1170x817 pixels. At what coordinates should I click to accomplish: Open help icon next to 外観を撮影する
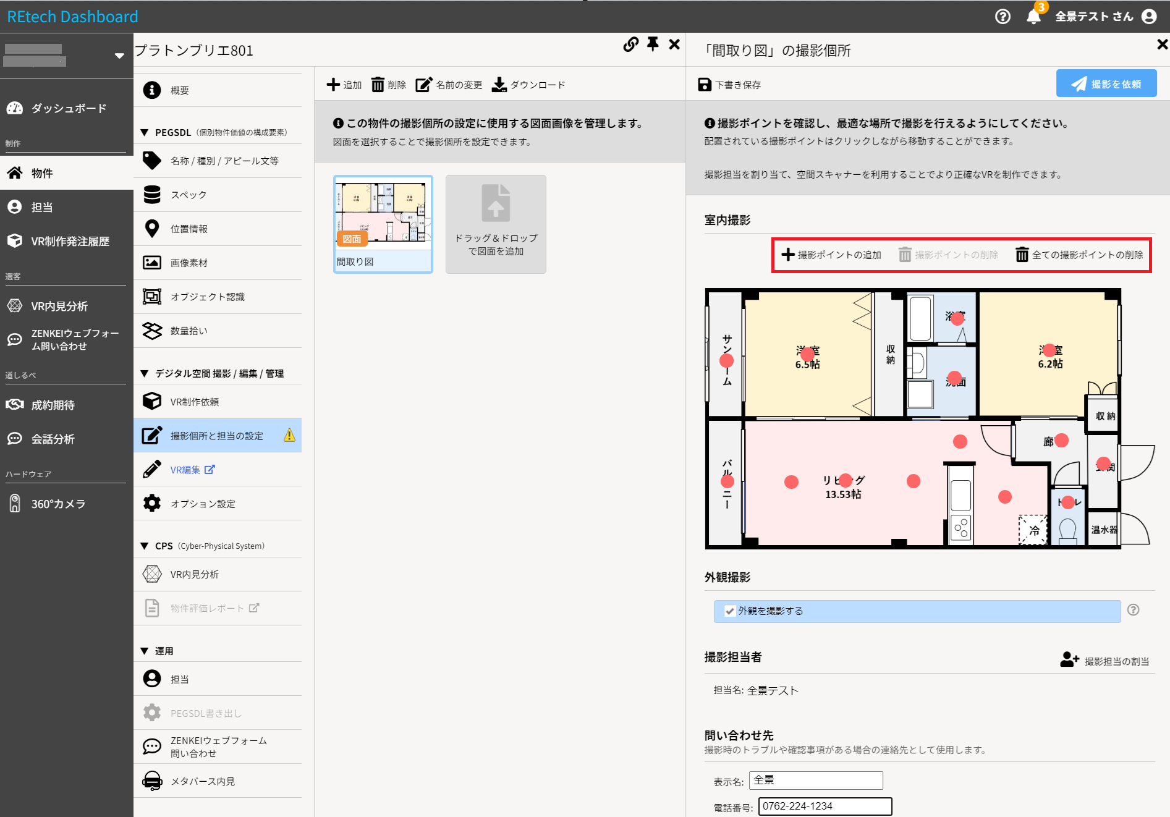[x=1133, y=610]
